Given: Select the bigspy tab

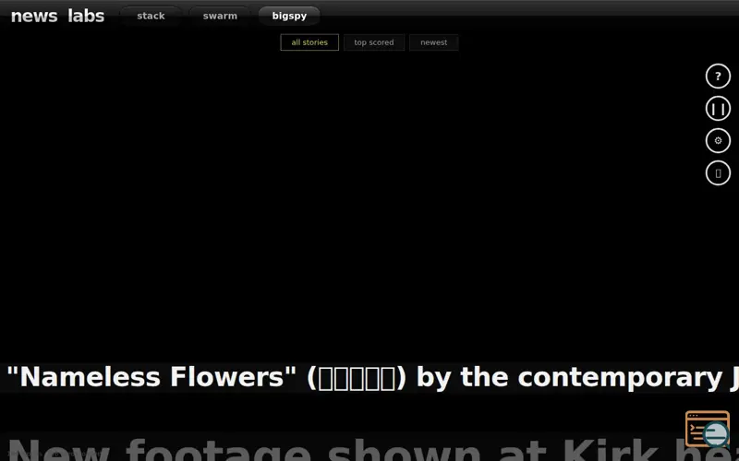Looking at the screenshot, I should 289,16.
